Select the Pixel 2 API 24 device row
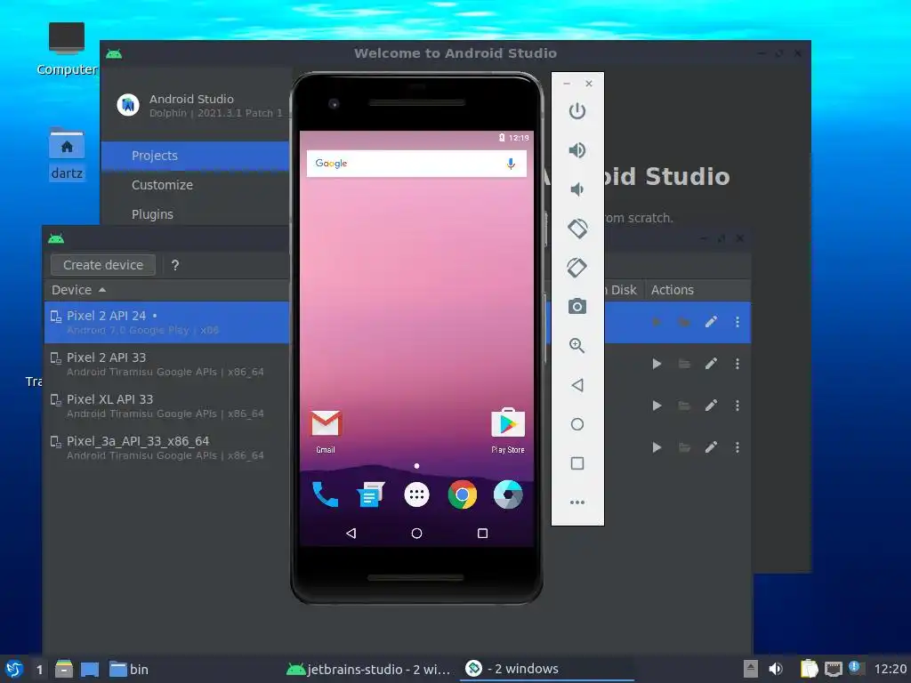Image resolution: width=911 pixels, height=683 pixels. pyautogui.click(x=167, y=322)
